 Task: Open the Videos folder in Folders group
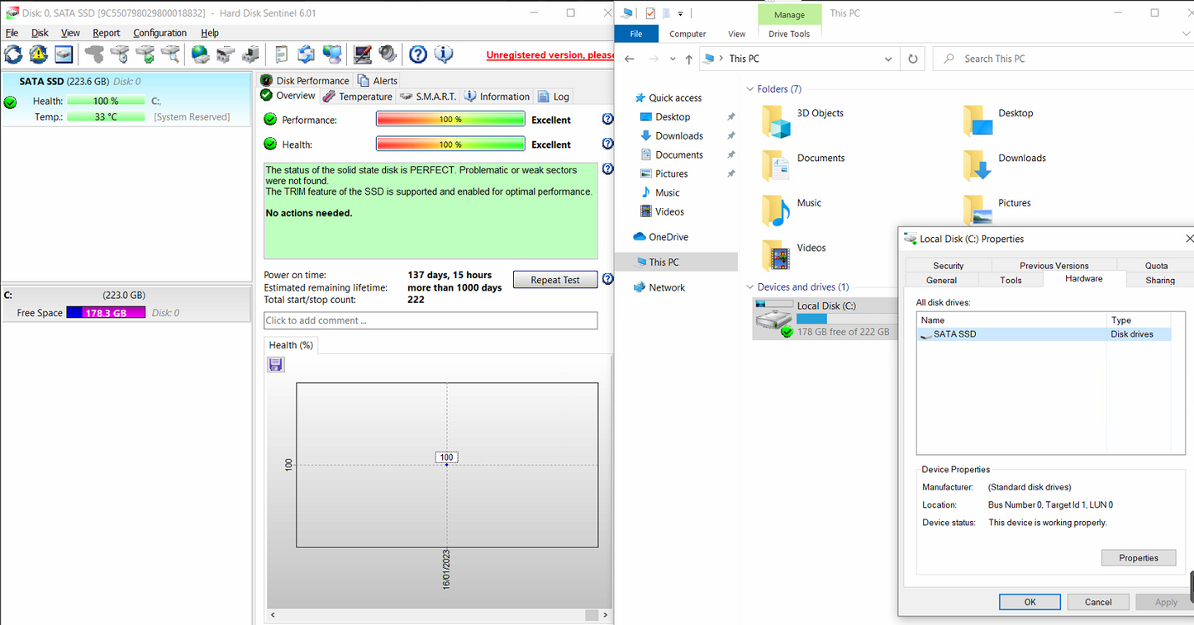coord(777,255)
